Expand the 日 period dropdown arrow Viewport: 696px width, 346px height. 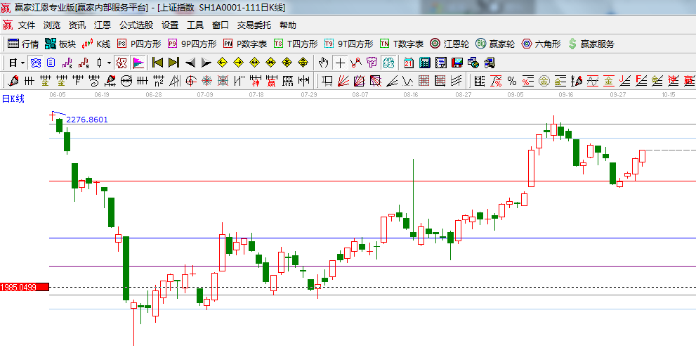(22, 63)
